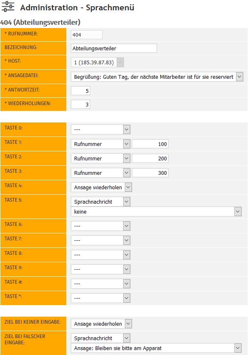
Task: Click Taste 1 number field with 100
Action: [150, 144]
